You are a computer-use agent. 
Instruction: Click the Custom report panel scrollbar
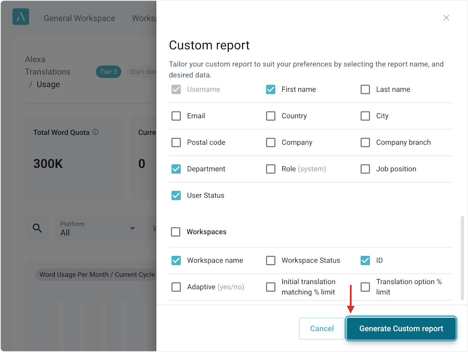[x=463, y=258]
